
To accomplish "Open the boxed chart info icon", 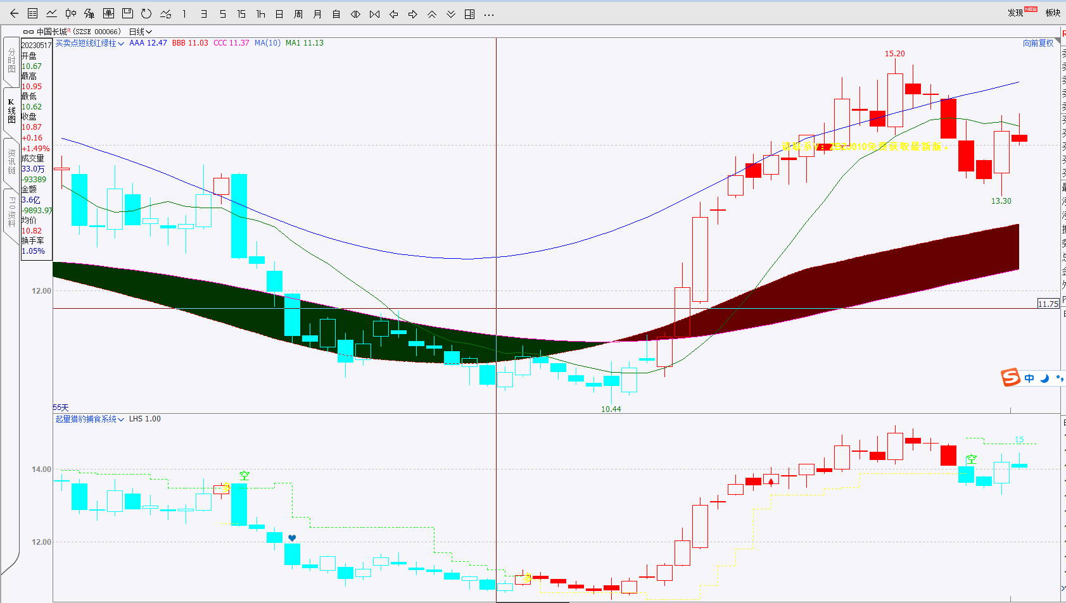I will [108, 13].
